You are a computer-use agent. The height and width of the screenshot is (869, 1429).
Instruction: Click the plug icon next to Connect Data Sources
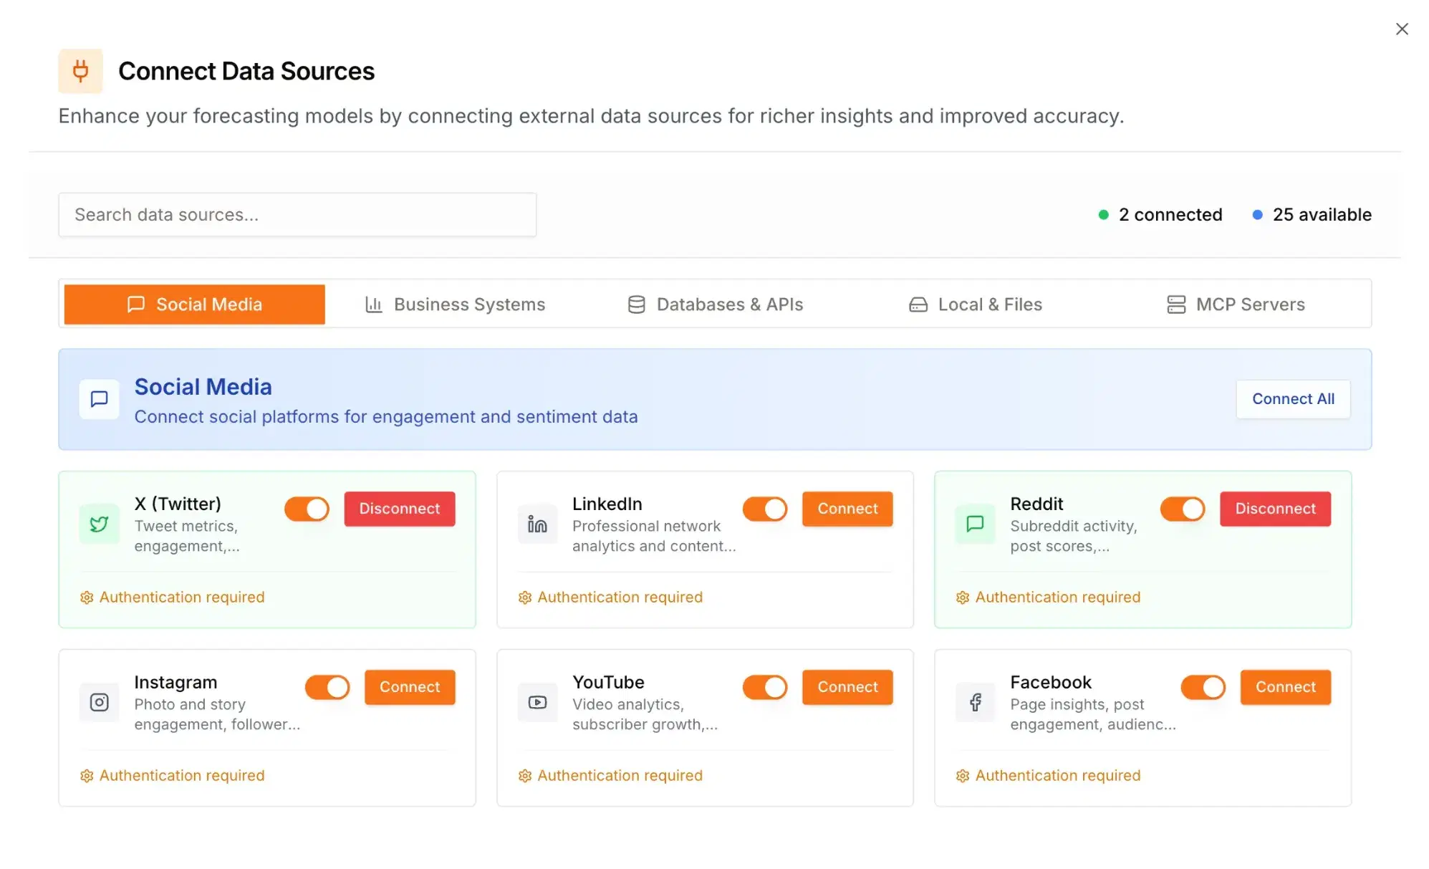(x=80, y=71)
